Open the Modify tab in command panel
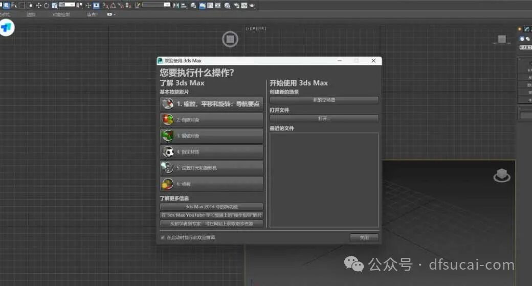The image size is (532, 286). click(x=526, y=29)
